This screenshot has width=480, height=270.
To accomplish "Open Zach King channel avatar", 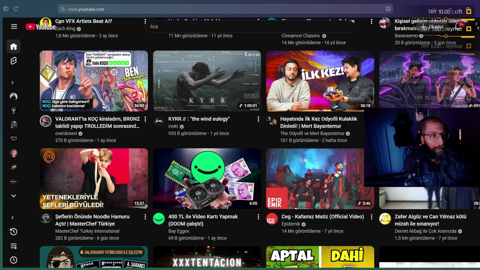I will point(46,23).
